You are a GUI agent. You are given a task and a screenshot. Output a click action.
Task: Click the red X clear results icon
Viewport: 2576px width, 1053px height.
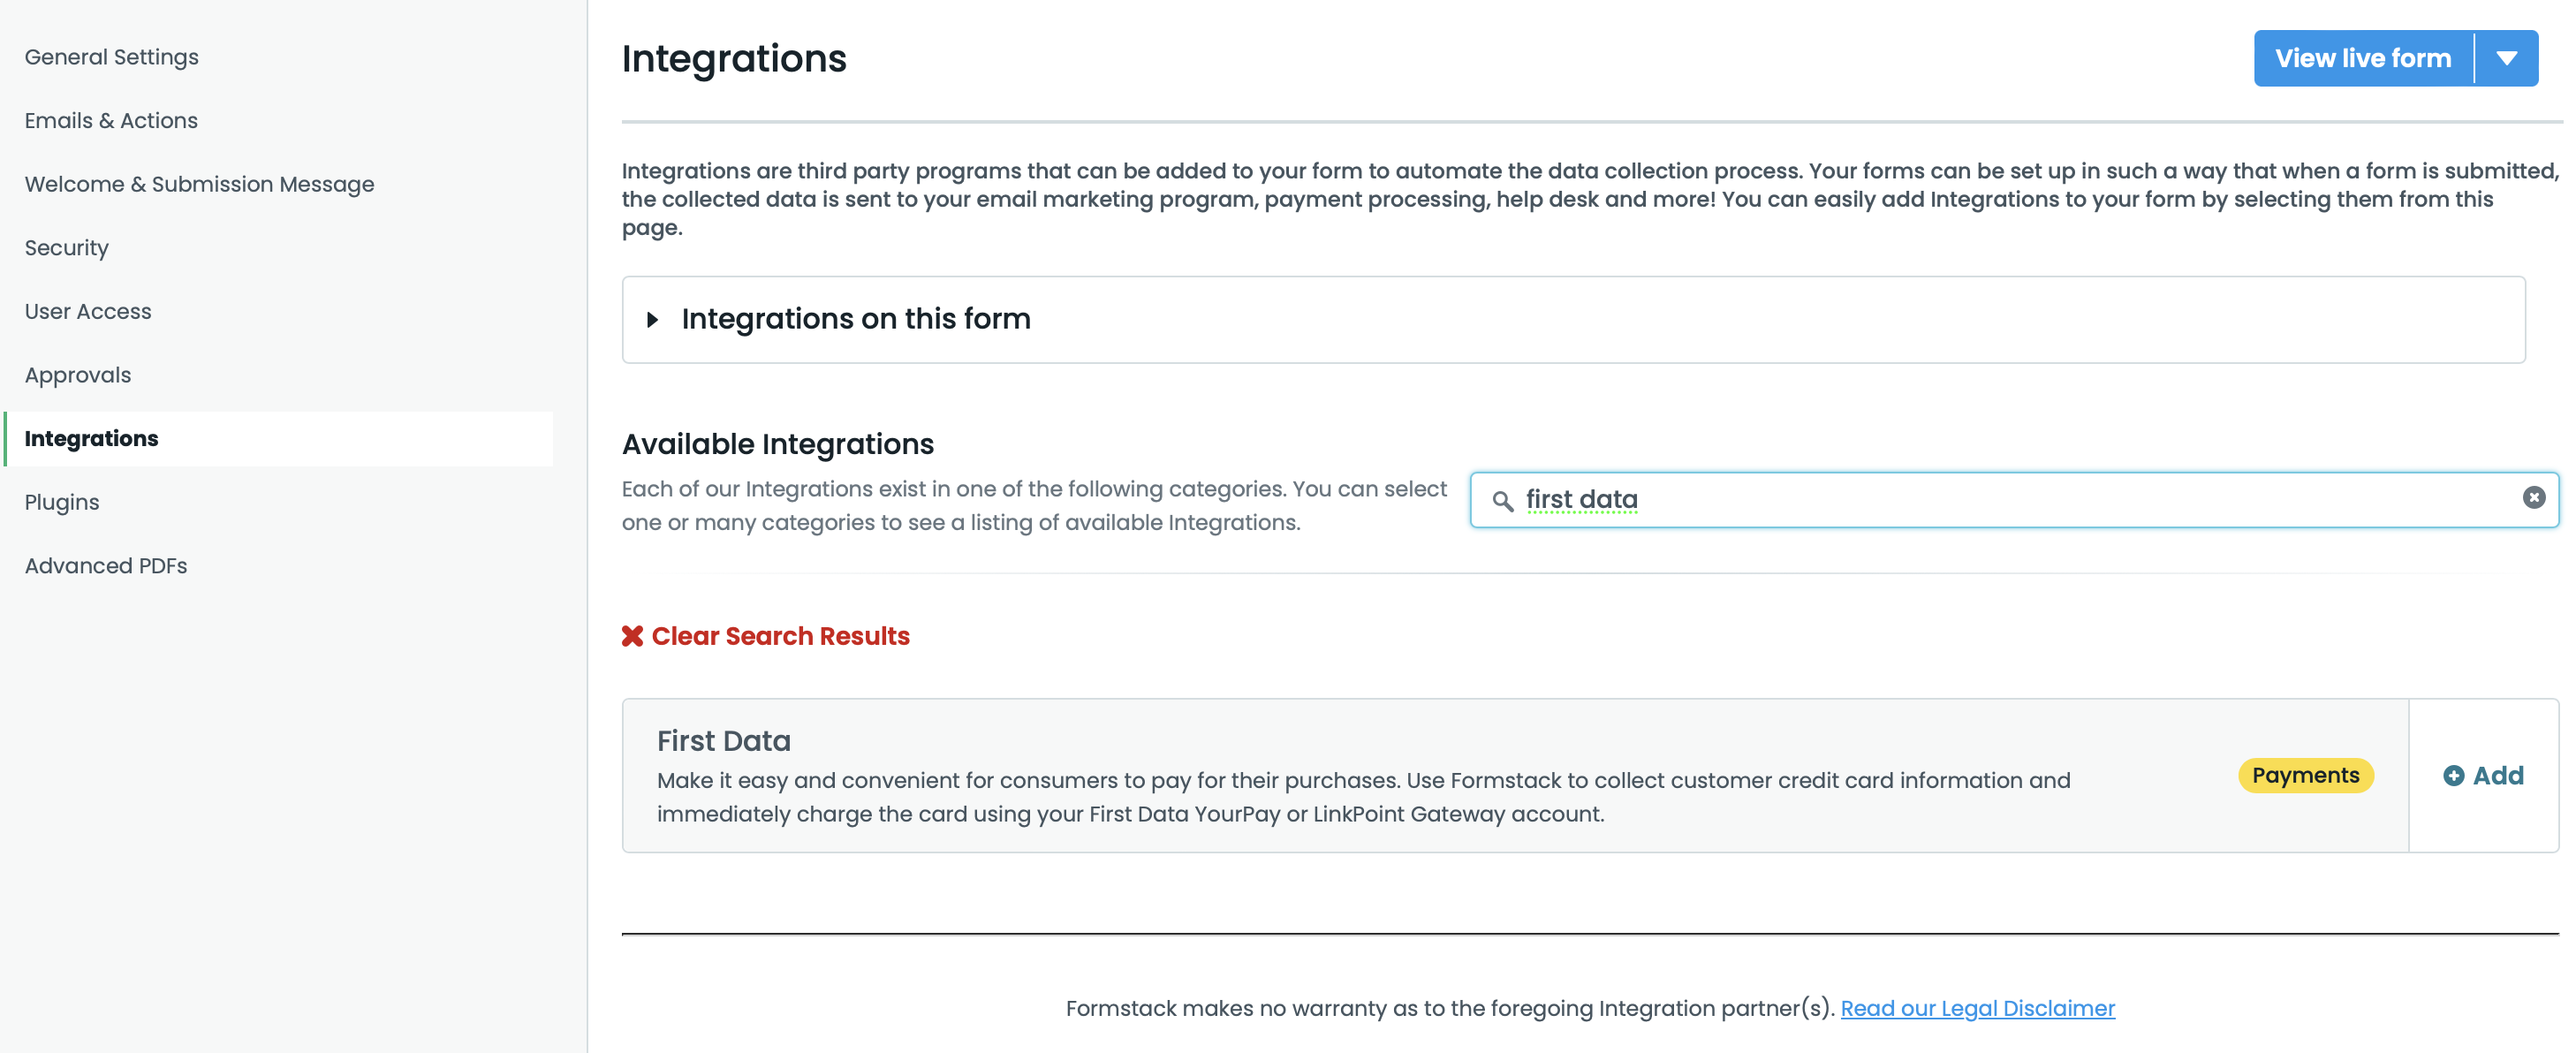coord(632,636)
